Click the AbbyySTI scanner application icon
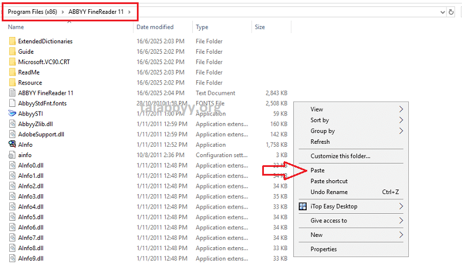The image size is (462, 264). pyautogui.click(x=12, y=113)
